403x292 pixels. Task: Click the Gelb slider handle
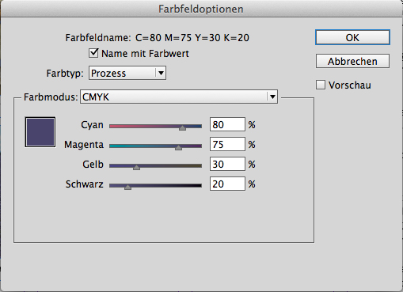click(x=136, y=168)
